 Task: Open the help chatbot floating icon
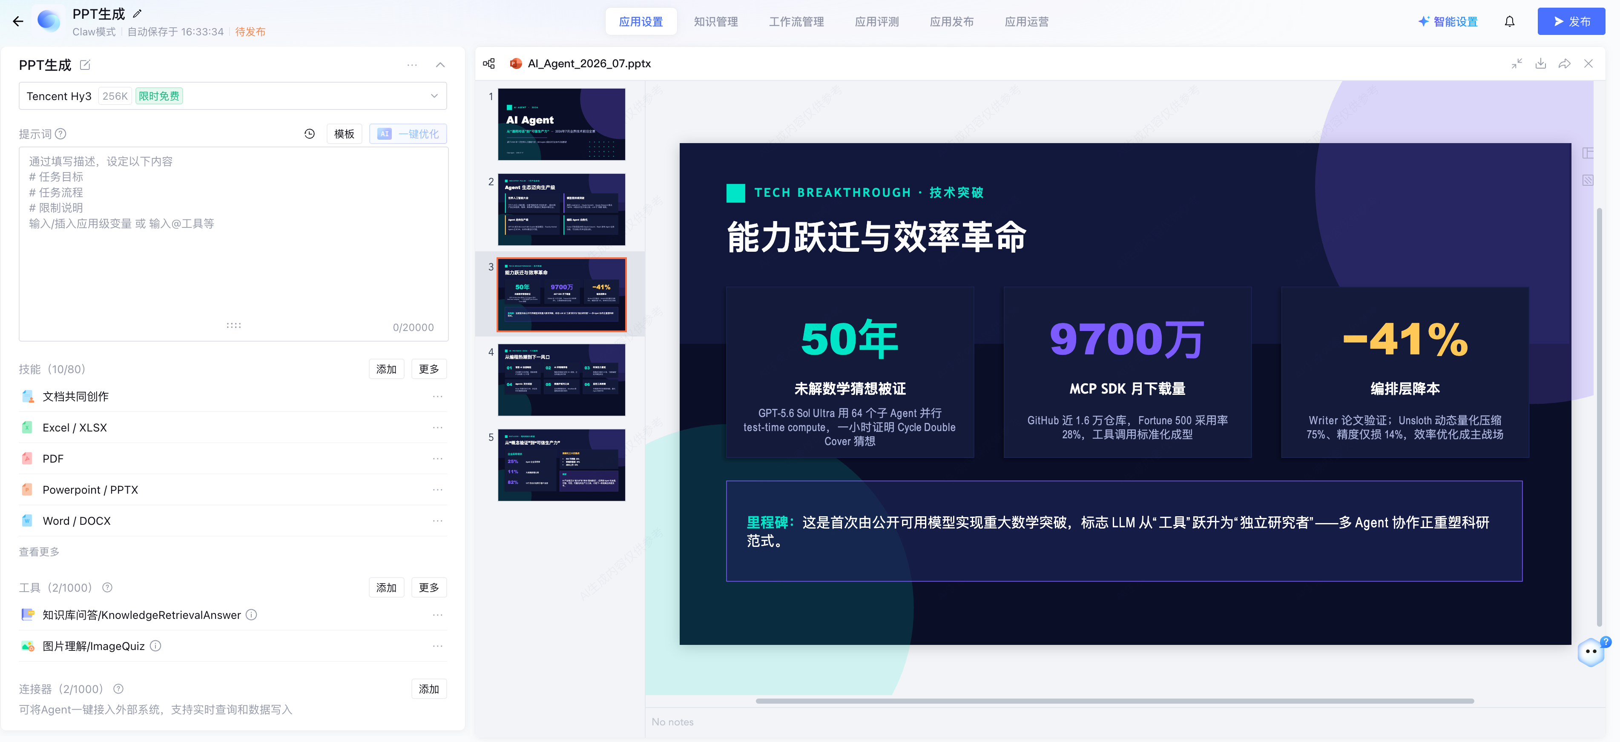pyautogui.click(x=1591, y=651)
